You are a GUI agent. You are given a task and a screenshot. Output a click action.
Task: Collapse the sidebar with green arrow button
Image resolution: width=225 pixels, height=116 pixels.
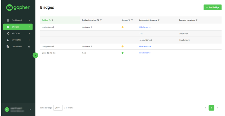click(x=35, y=55)
